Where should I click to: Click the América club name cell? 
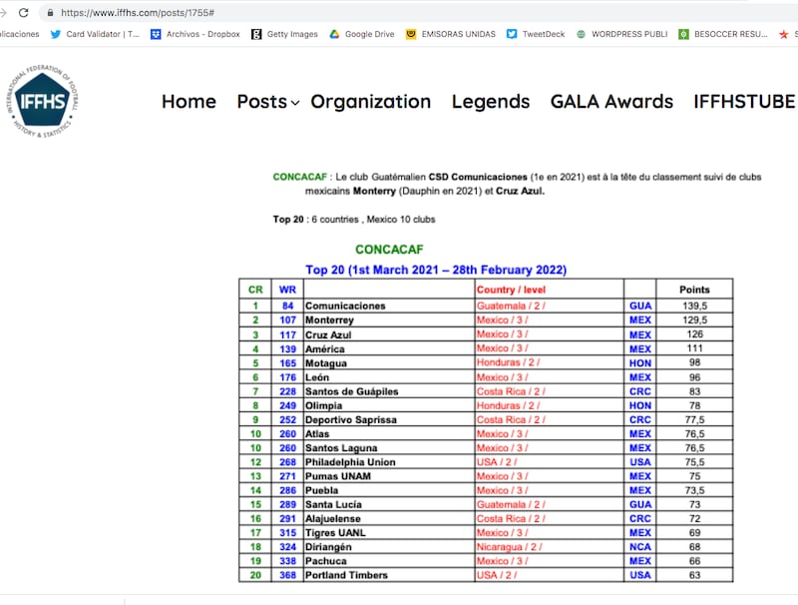coord(389,348)
